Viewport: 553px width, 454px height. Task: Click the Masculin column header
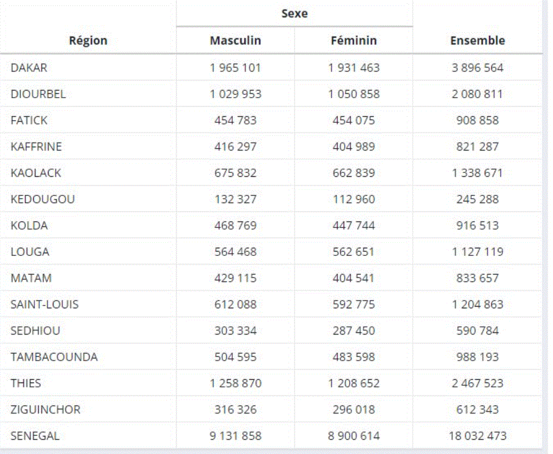click(235, 40)
